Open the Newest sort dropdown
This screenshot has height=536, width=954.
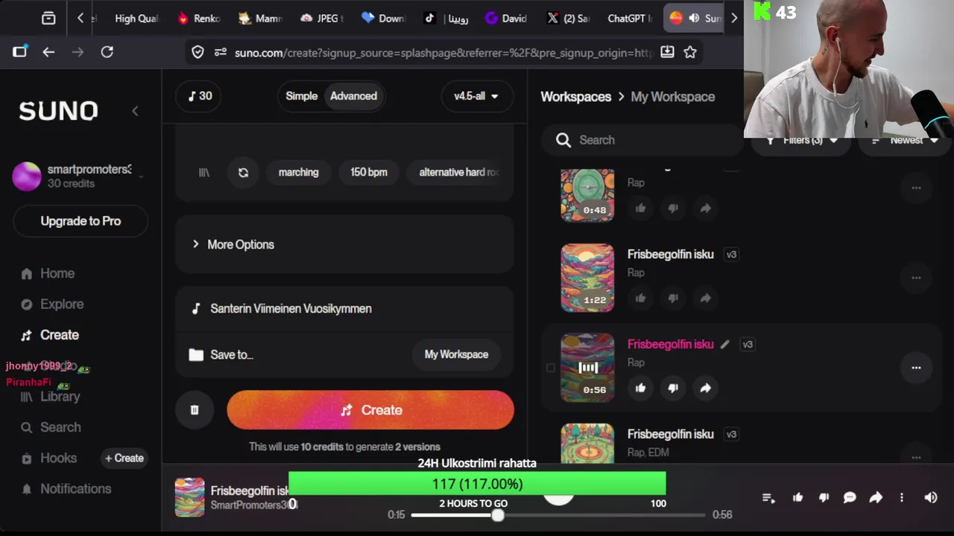tap(905, 140)
